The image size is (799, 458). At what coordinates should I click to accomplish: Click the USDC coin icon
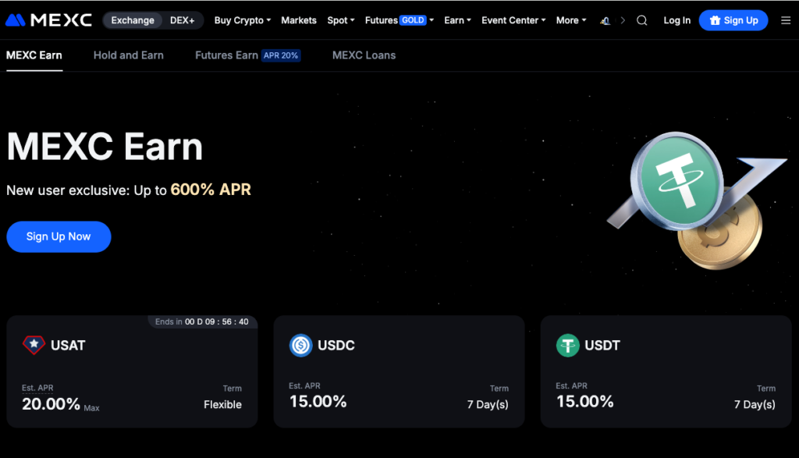300,345
